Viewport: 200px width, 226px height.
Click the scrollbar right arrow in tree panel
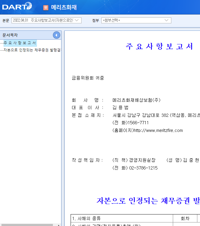coord(58,225)
